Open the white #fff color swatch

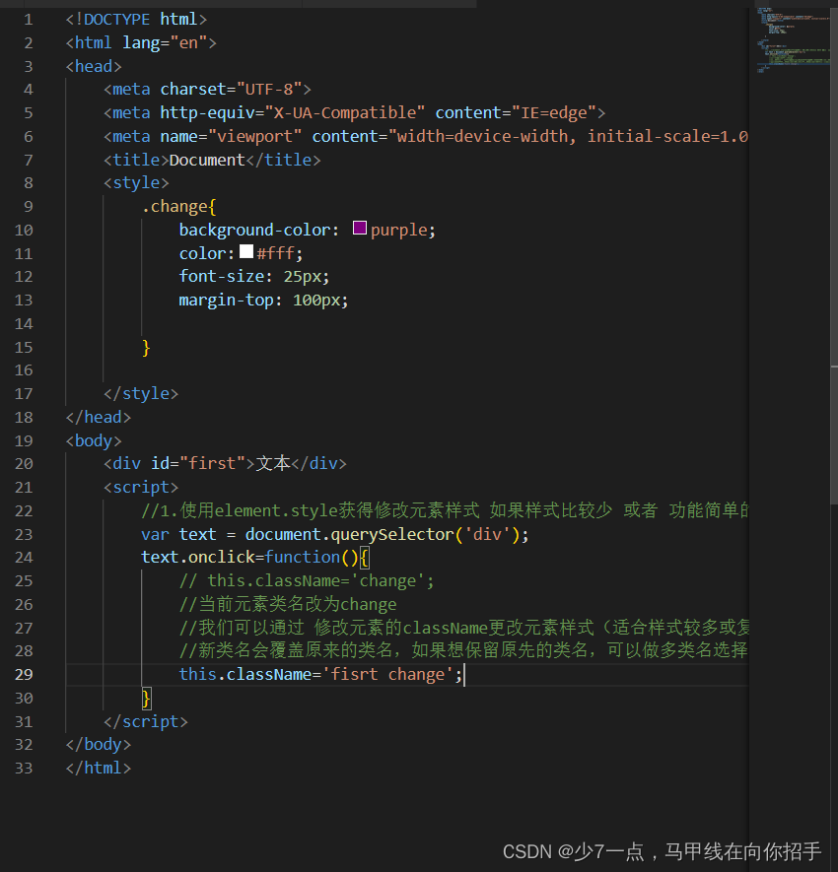coord(246,251)
